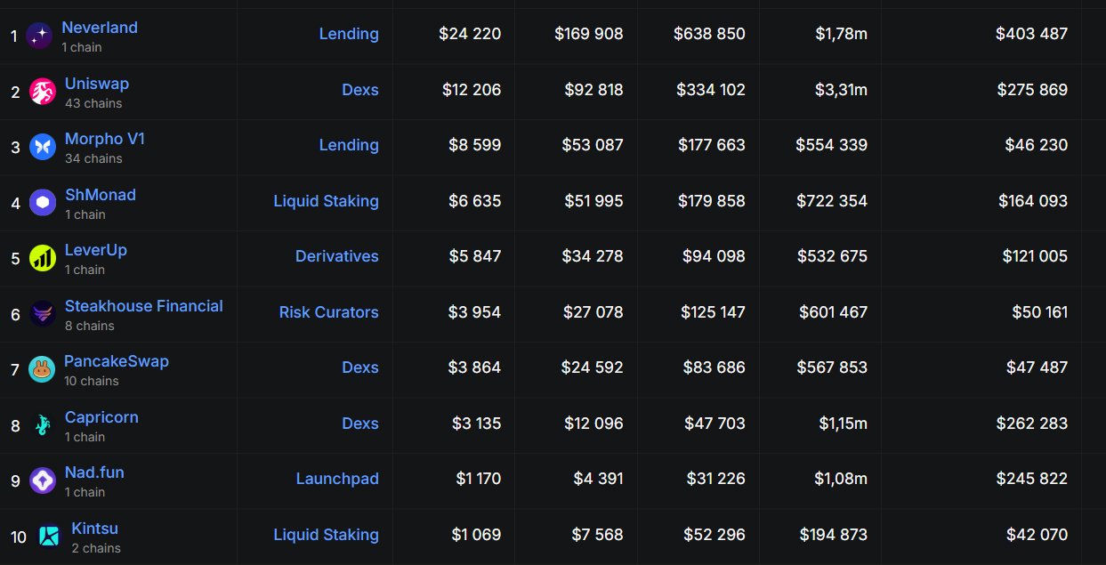Viewport: 1106px width, 565px height.
Task: Open Derivatives category in LeverUp row
Action: (x=337, y=256)
